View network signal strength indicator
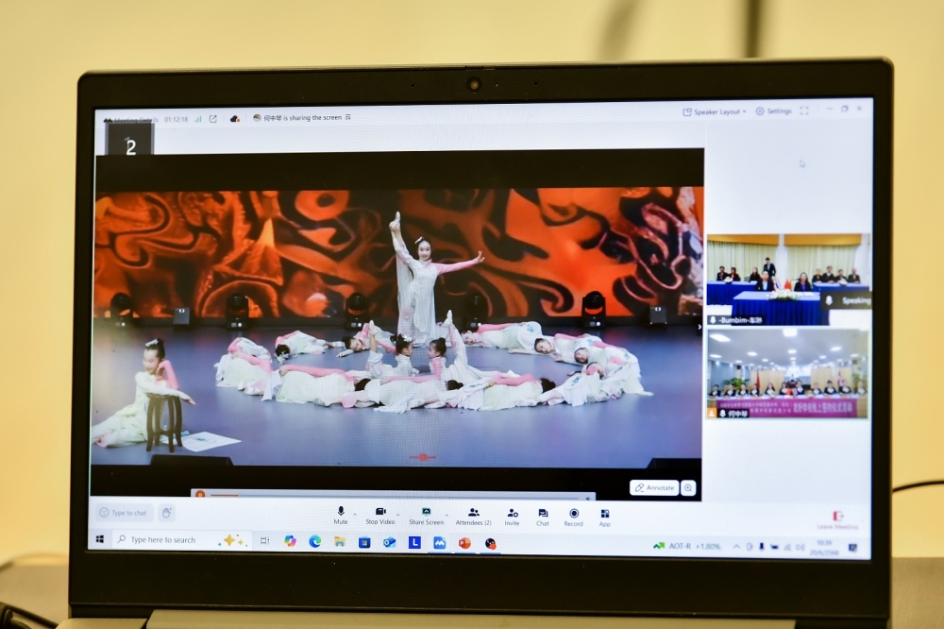 (x=198, y=119)
